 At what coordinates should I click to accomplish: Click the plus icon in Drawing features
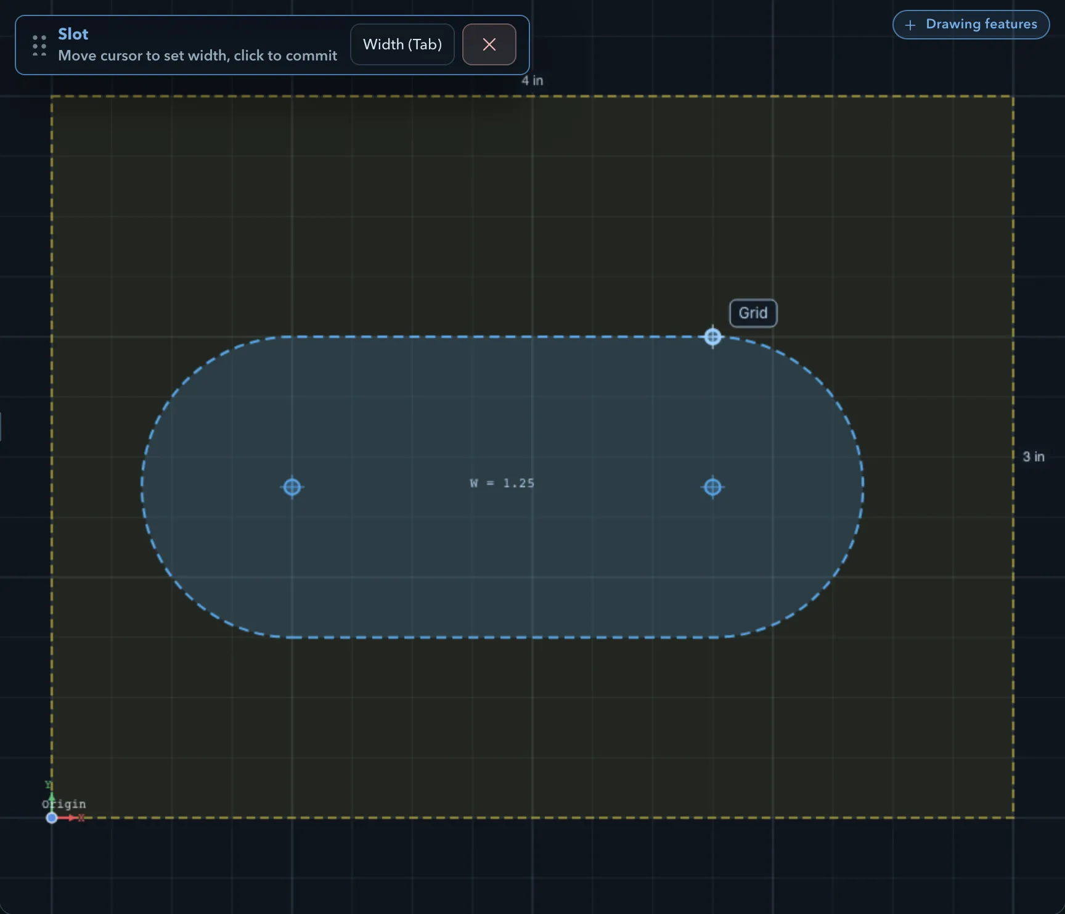[910, 25]
